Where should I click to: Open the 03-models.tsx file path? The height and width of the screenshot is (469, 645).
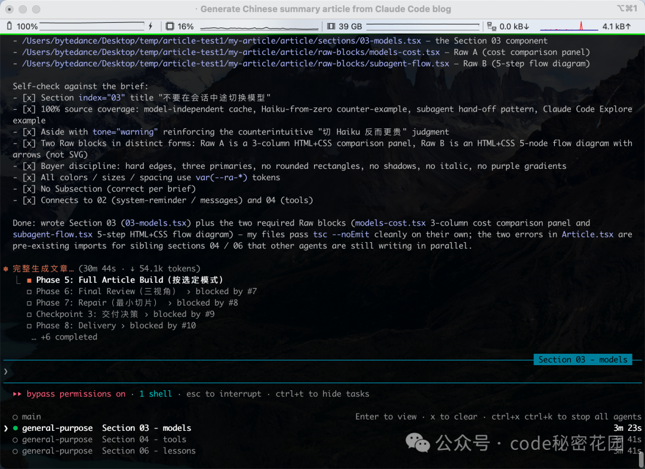point(222,41)
